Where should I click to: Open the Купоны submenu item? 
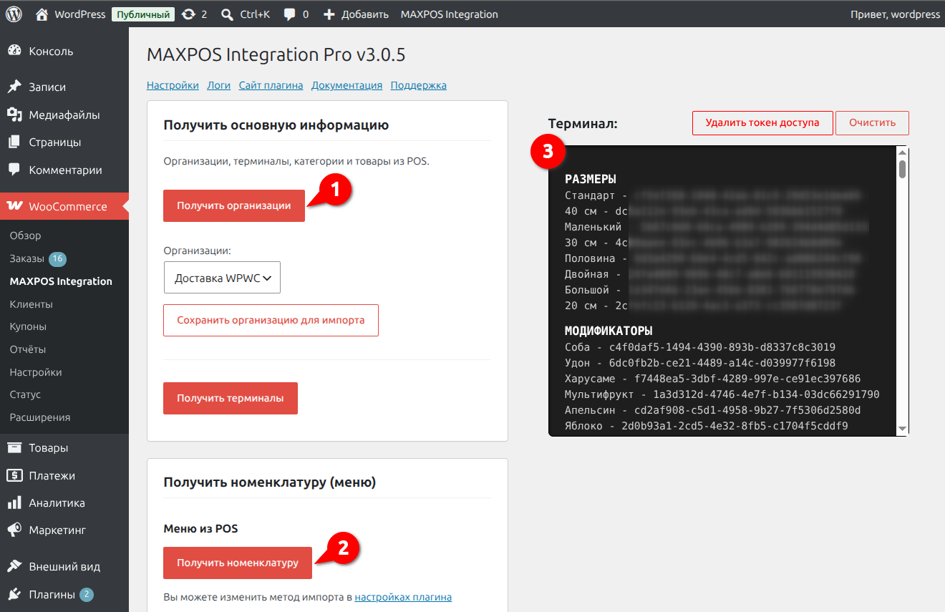[28, 326]
